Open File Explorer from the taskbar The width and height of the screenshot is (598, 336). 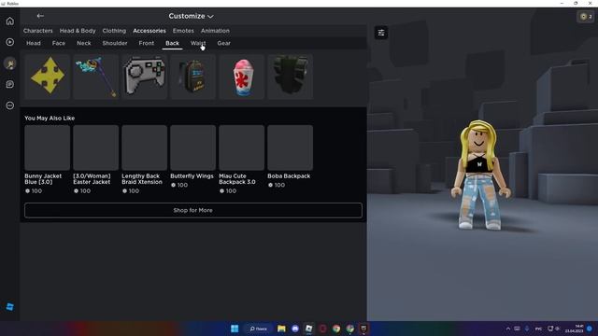point(281,329)
